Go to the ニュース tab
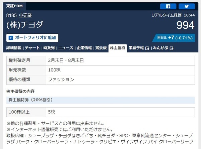Viewport: 201px width, 149px height. tap(66, 48)
